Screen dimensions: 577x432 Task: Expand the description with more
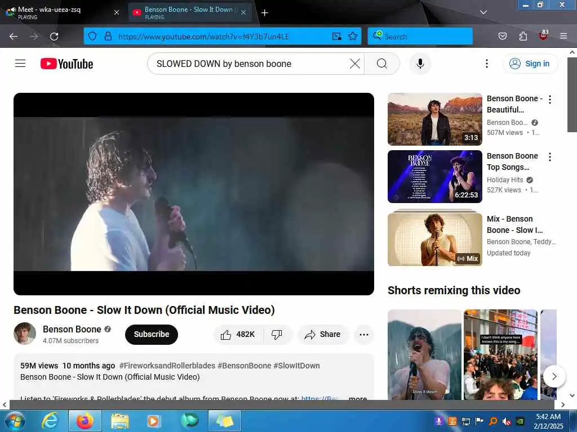[x=357, y=398]
